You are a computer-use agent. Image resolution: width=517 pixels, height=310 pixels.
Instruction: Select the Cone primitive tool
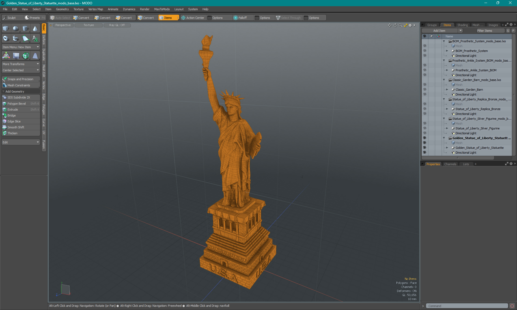pos(35,29)
